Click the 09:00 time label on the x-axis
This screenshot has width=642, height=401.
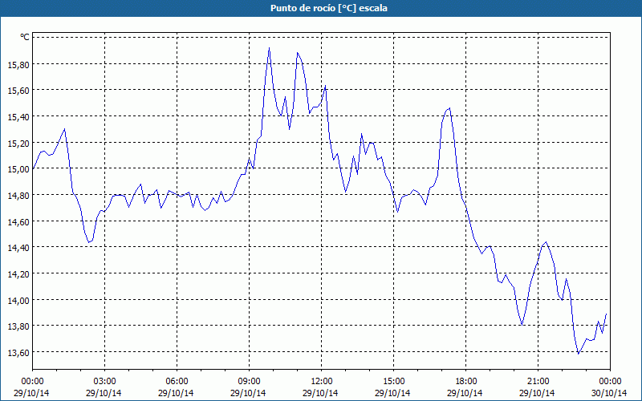coord(249,382)
